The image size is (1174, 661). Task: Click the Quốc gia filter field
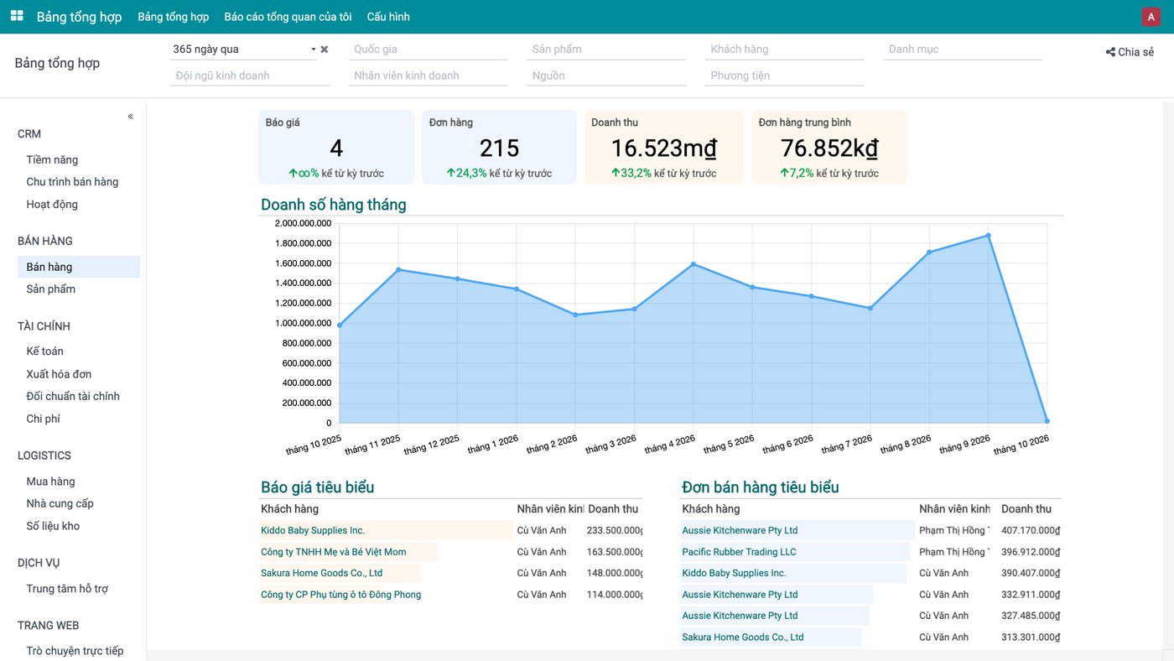pos(428,49)
